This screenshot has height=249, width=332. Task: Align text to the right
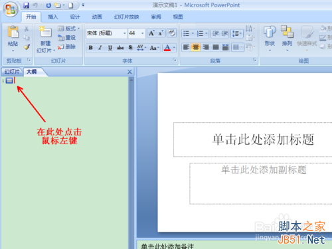point(206,47)
